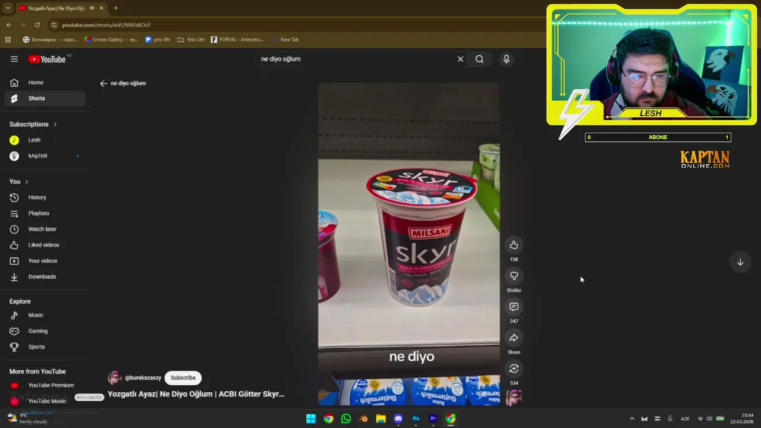Open Photoshop from the taskbar

(416, 418)
